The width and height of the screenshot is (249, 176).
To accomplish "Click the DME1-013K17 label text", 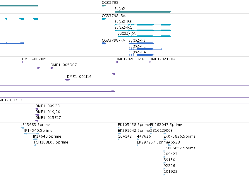I will [11, 100].
